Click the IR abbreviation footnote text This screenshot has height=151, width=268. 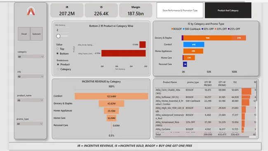coord(135,146)
